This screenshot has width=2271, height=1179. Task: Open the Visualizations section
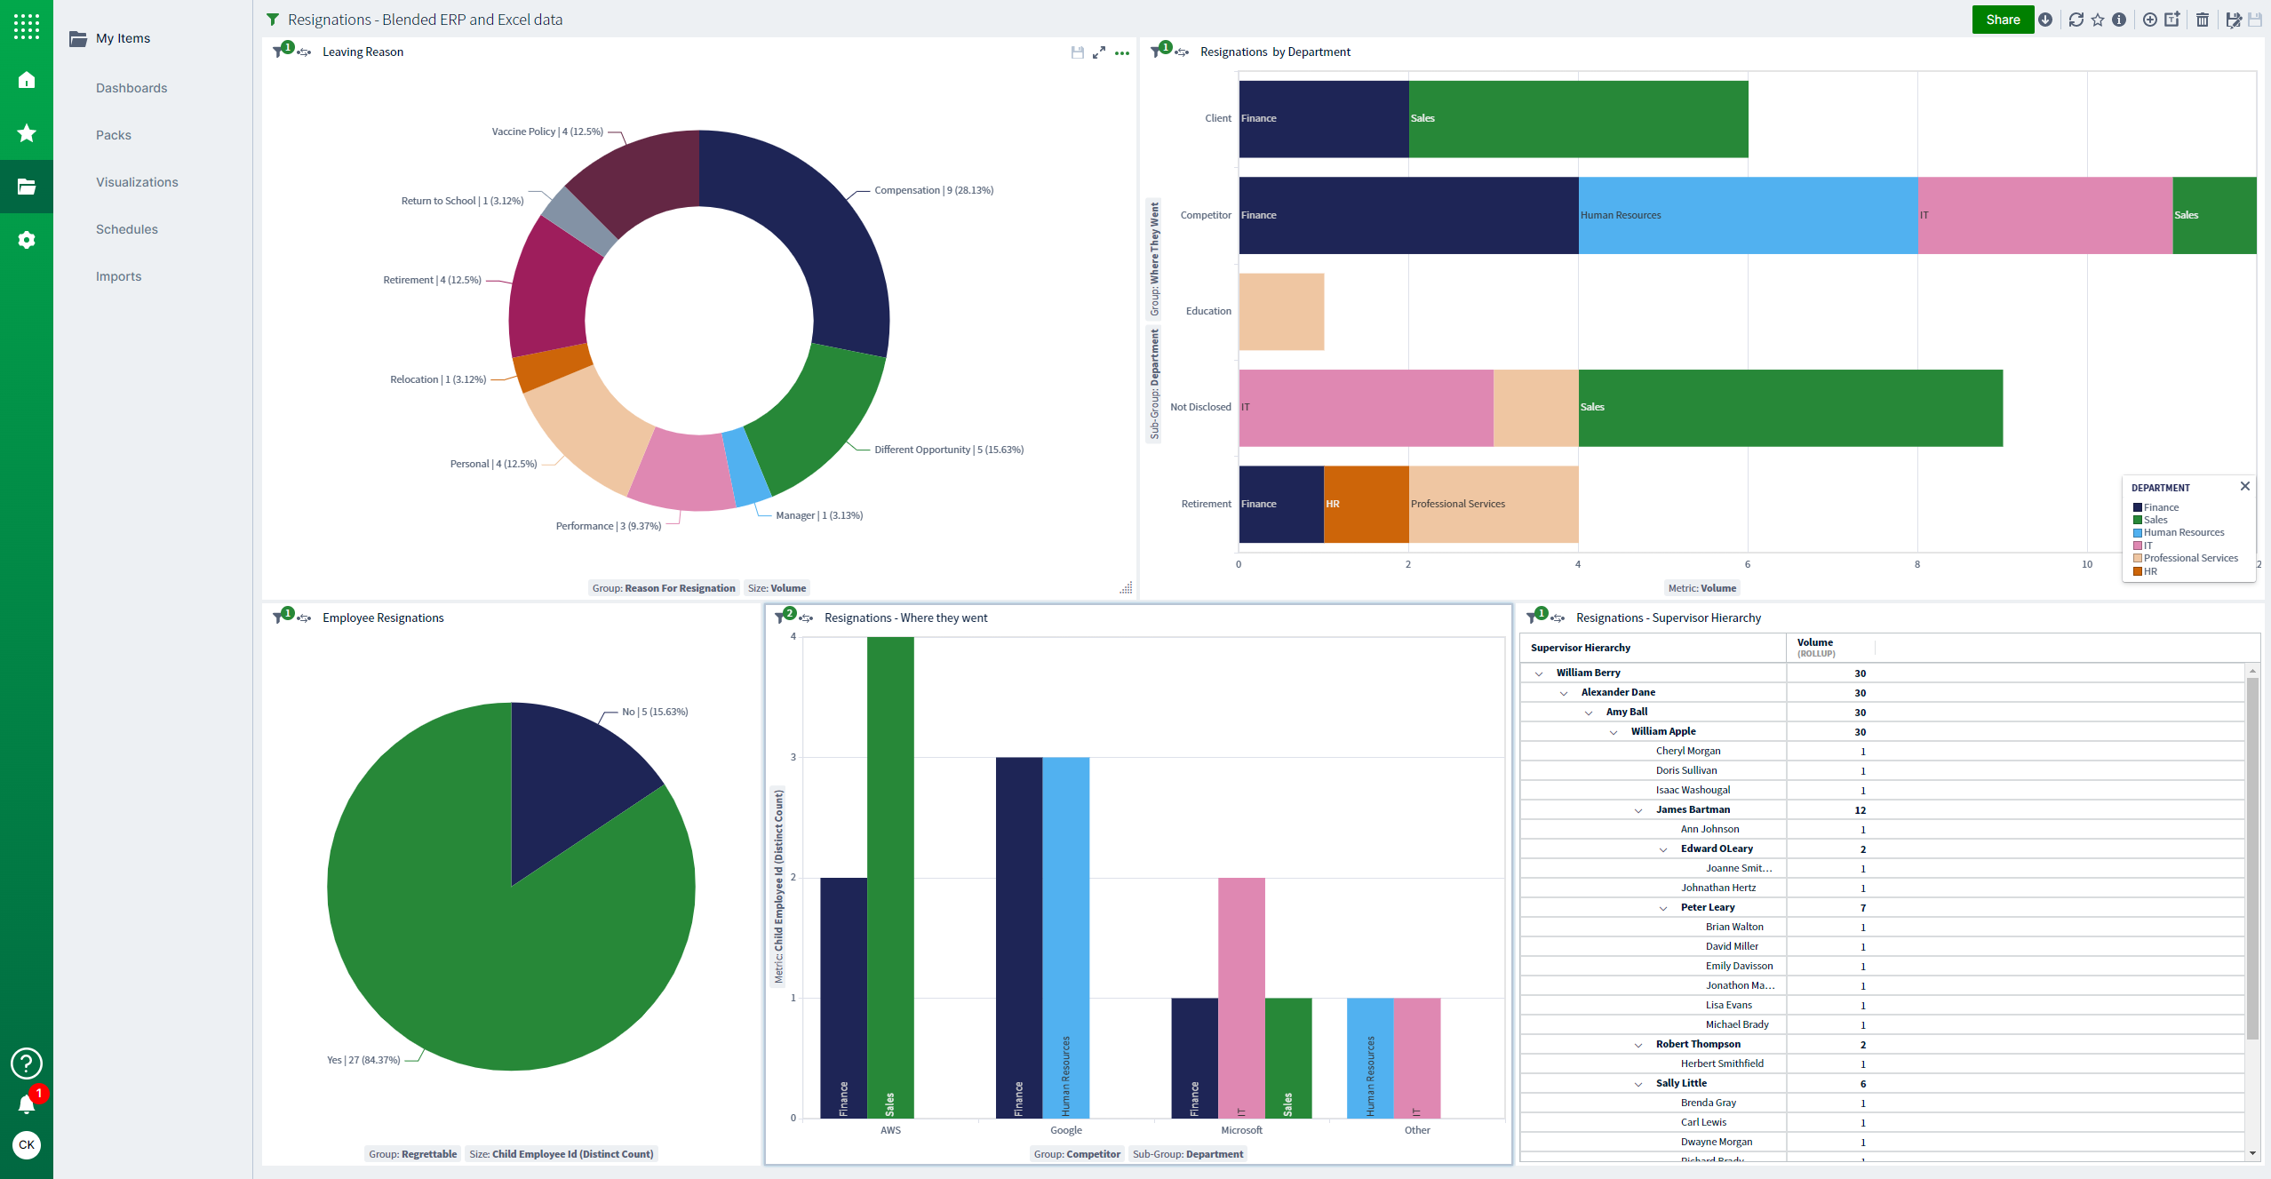(x=138, y=181)
